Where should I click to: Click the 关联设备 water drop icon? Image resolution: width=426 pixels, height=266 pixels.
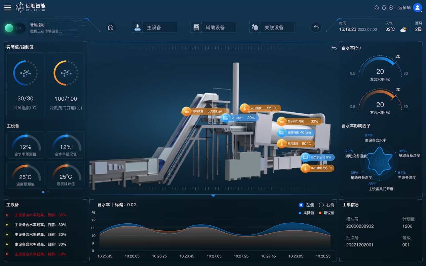255,27
